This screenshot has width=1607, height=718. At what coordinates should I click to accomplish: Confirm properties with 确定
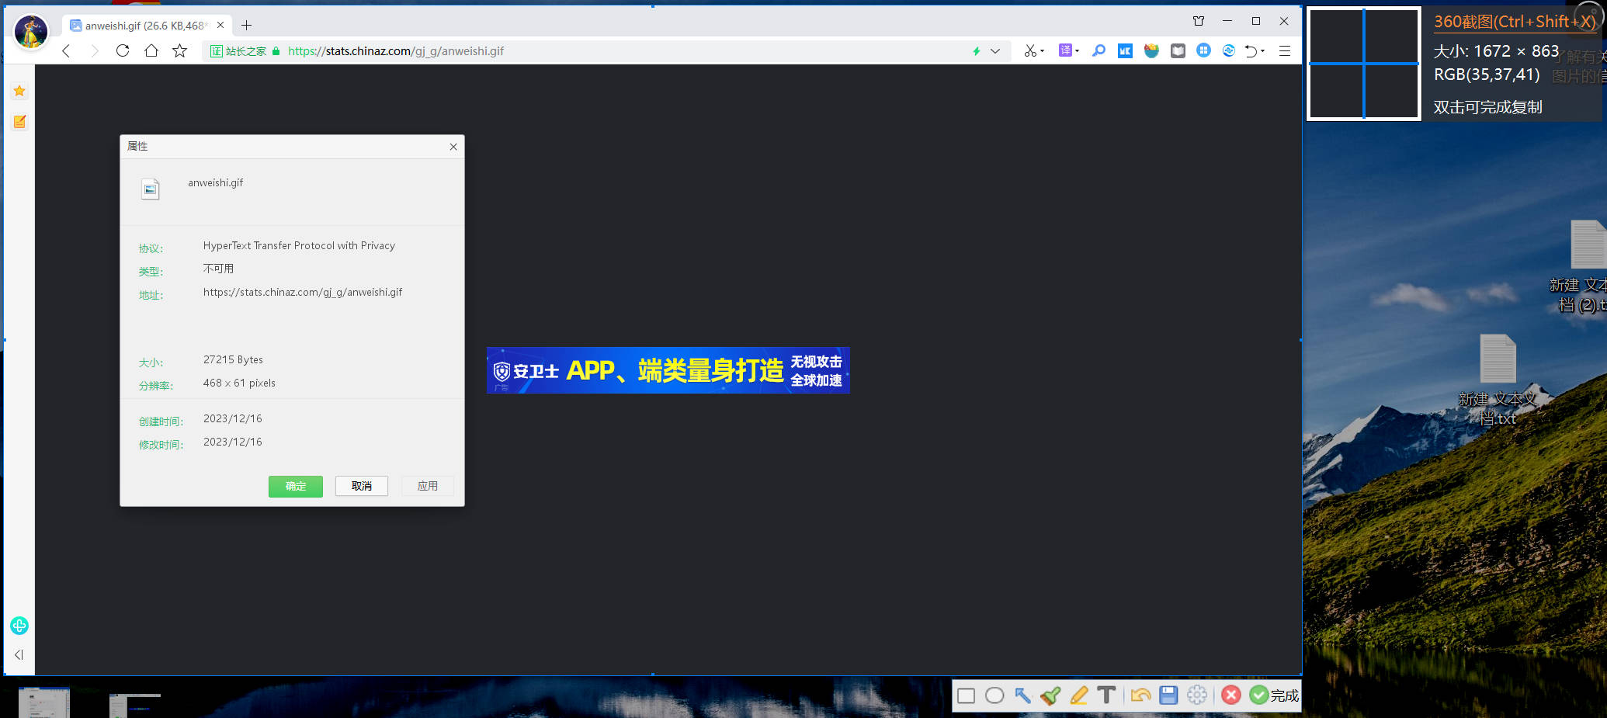[296, 486]
